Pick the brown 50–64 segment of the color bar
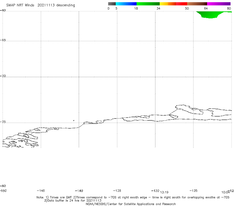The width and height of the screenshot is (234, 206). coord(197,4)
